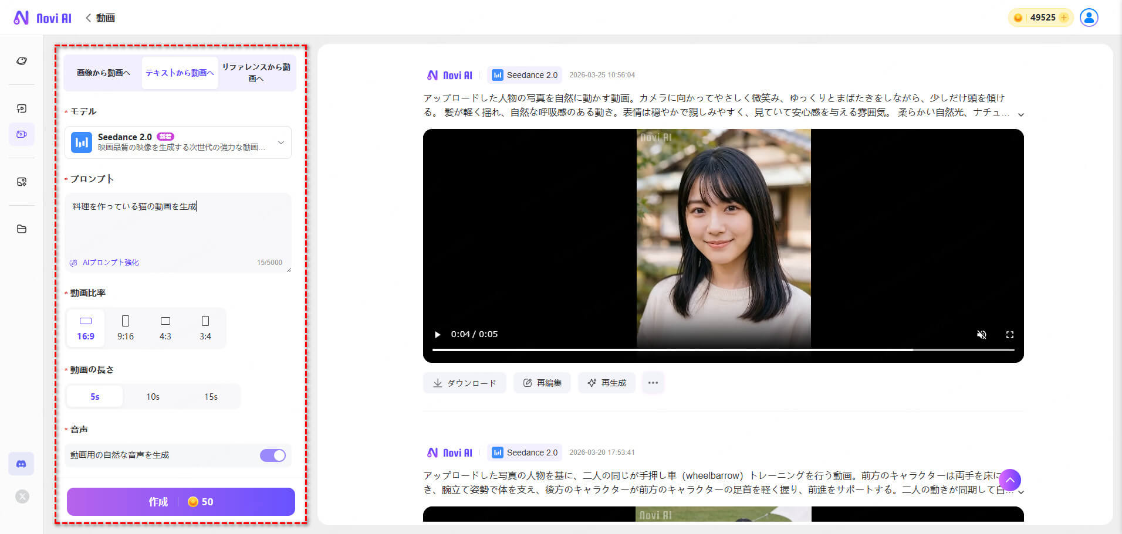The height and width of the screenshot is (534, 1122).
Task: Switch to the 画像から動画へ tab
Action: tap(102, 72)
